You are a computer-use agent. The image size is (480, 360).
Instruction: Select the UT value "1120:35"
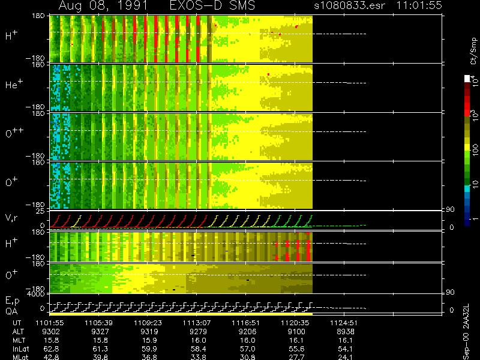point(296,323)
